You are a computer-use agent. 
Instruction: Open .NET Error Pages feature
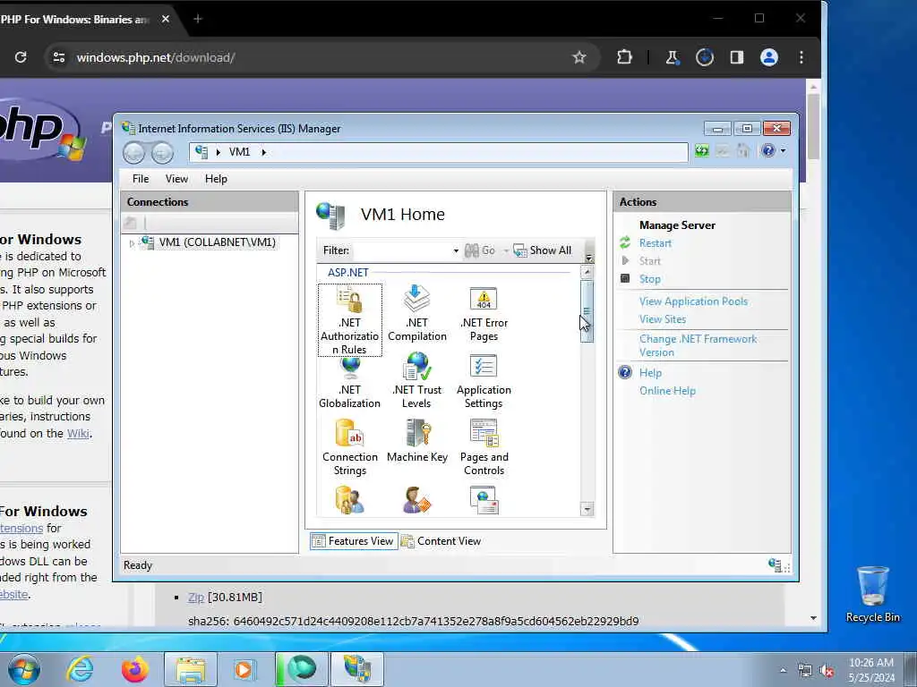(x=484, y=314)
